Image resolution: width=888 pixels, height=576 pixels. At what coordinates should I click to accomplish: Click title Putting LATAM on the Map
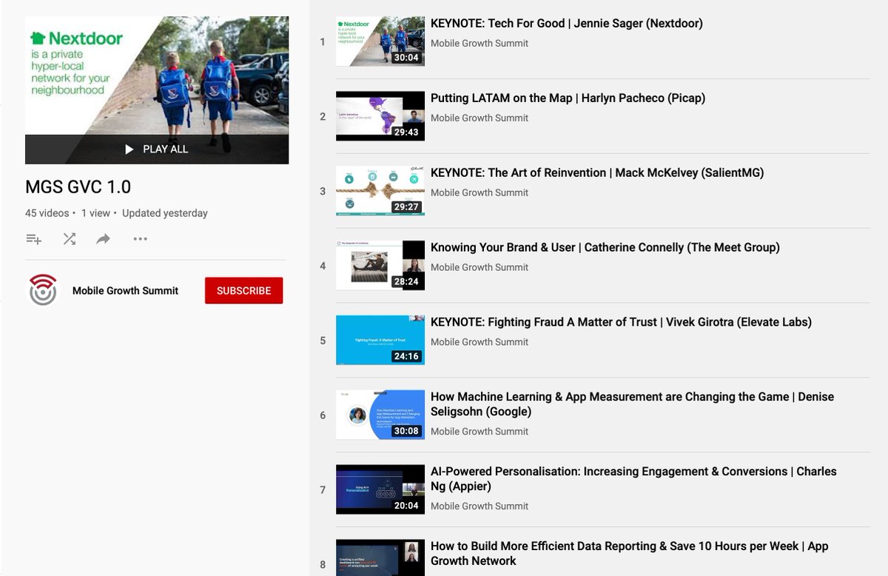click(x=568, y=98)
